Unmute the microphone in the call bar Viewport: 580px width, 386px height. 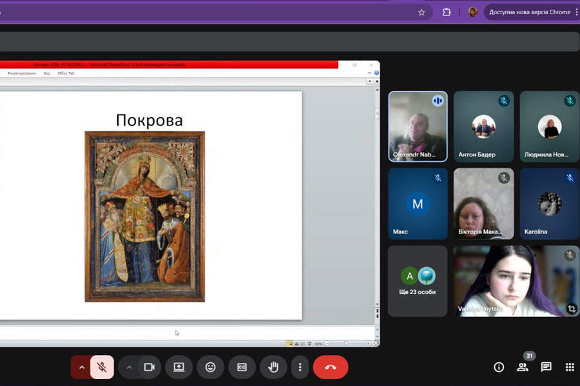tap(102, 367)
